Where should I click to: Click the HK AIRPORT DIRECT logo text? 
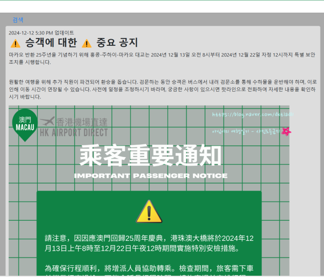[x=74, y=133]
